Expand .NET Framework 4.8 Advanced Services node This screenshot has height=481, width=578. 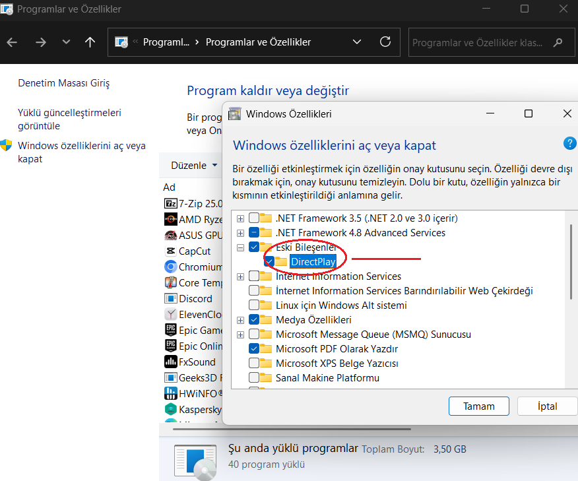(240, 233)
